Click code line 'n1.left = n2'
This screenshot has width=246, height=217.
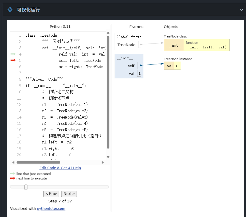[x=57, y=142]
